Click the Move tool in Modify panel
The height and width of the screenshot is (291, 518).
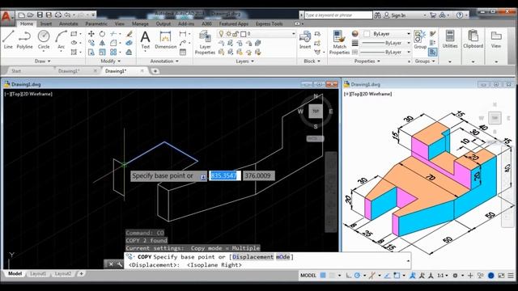91,34
